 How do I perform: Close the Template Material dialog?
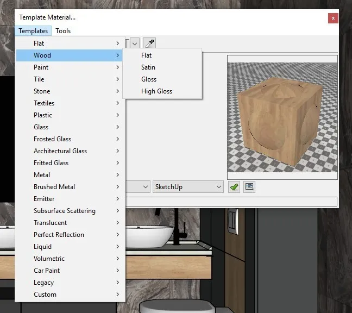(333, 18)
